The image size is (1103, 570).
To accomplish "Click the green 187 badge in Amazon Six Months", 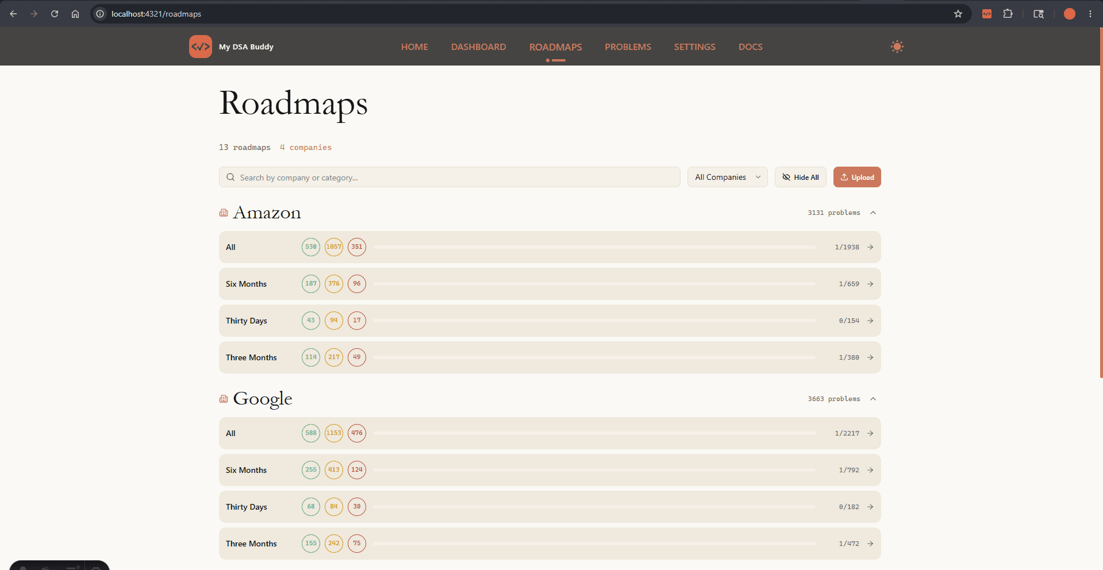I will point(311,284).
